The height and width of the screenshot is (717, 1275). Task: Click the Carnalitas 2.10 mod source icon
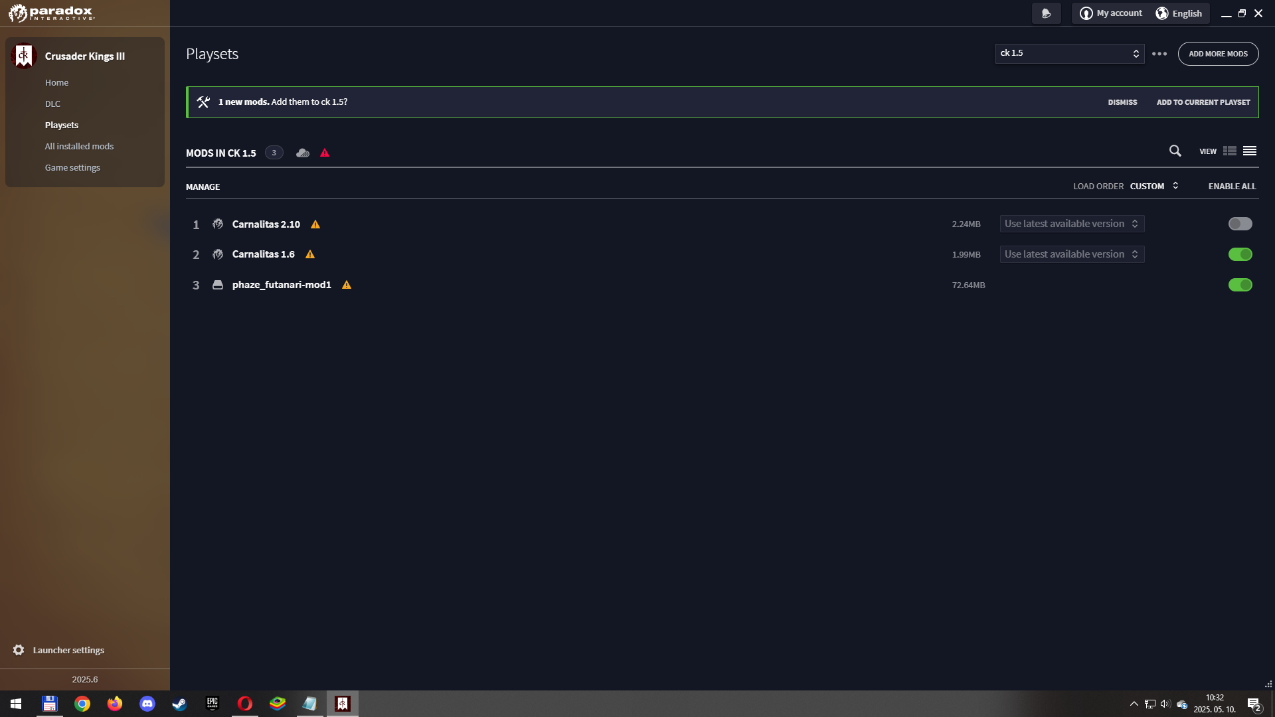click(218, 224)
